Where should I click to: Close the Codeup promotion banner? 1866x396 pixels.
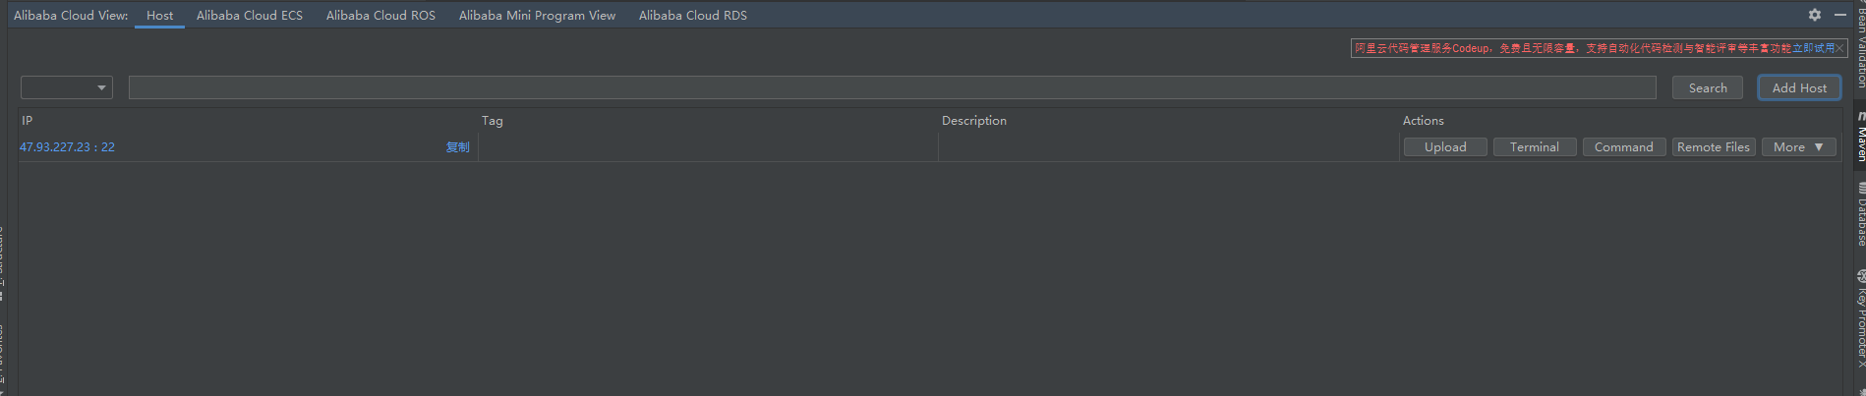point(1839,48)
